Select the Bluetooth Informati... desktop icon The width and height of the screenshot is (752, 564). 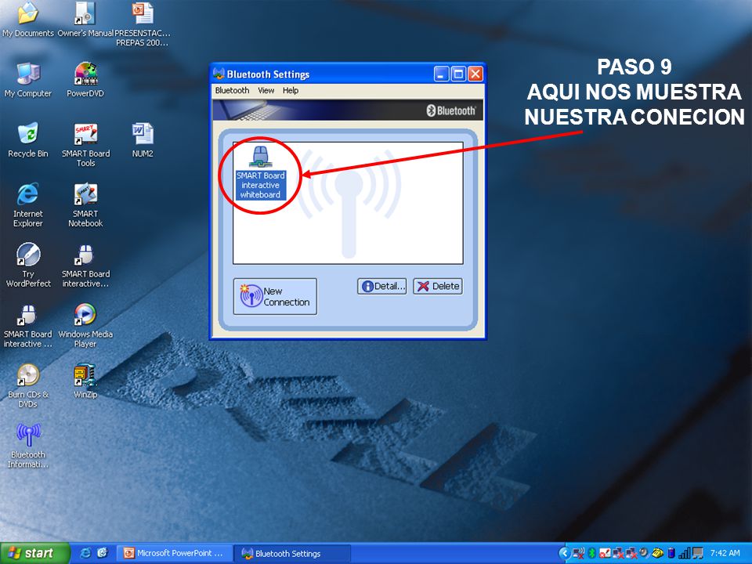pos(28,446)
